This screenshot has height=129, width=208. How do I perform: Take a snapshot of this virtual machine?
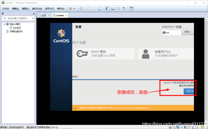coord(89,9)
